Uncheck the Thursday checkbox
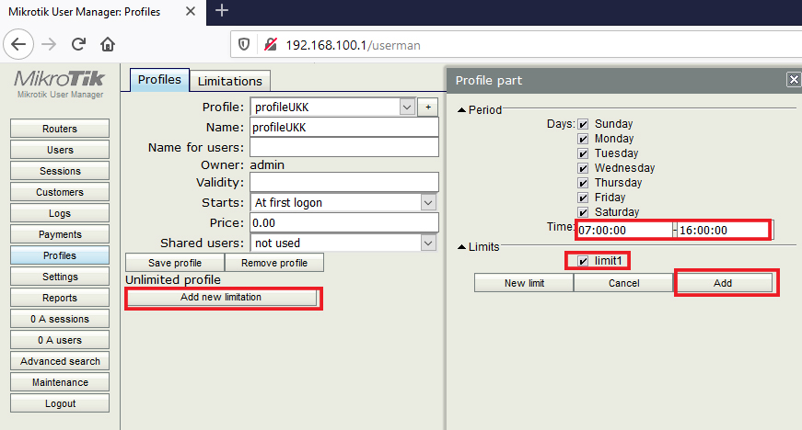 pyautogui.click(x=583, y=183)
